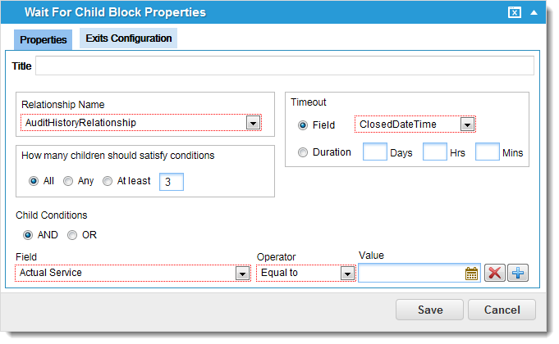The image size is (559, 344).
Task: Close the Wait For Child Block dialog
Action: pos(515,12)
